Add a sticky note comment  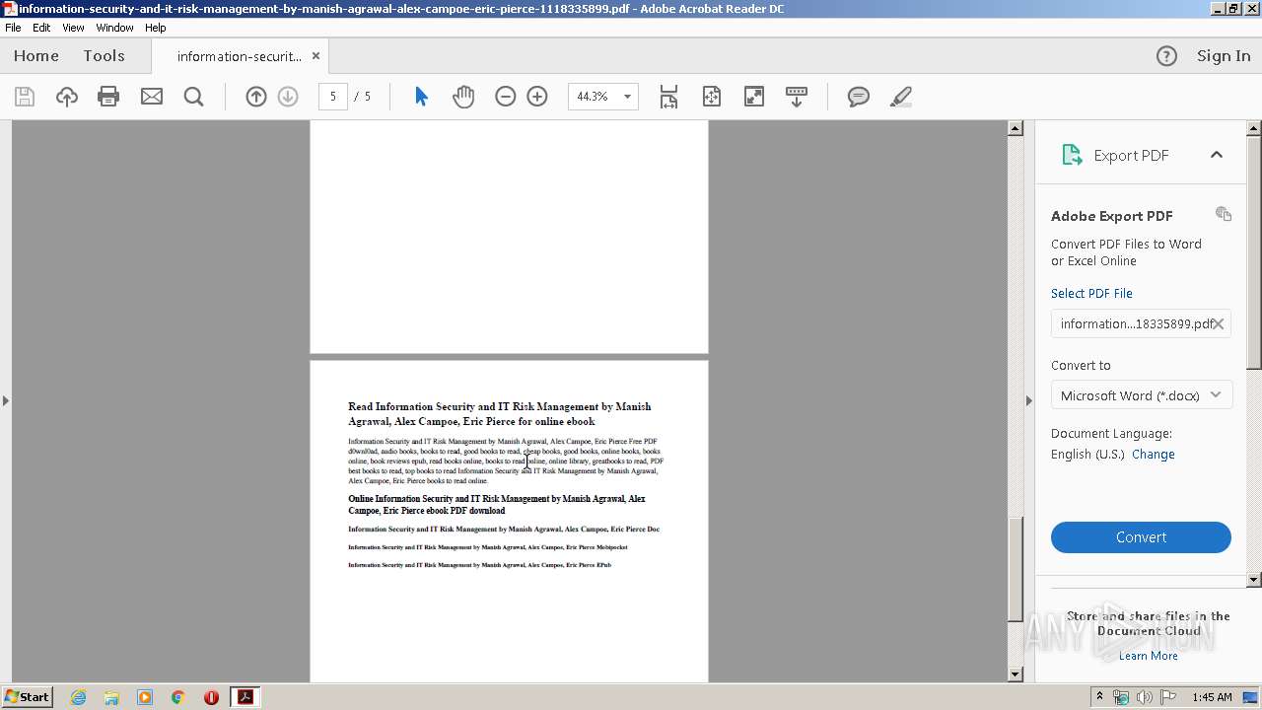coord(859,97)
